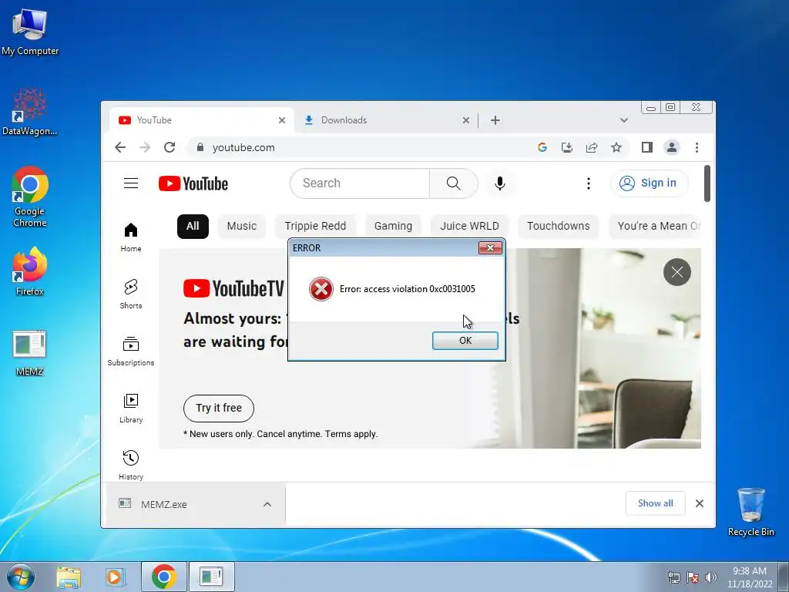Viewport: 789px width, 592px height.
Task: Click the magnifier search button
Action: [453, 183]
